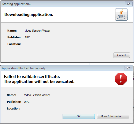This screenshot has height=124, width=134.
Task: Click publisher value APC in the blocked dialog
Action: (x=27, y=102)
